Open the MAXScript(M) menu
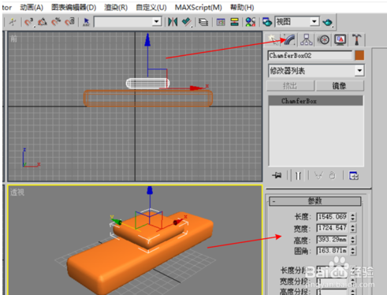 [199, 7]
